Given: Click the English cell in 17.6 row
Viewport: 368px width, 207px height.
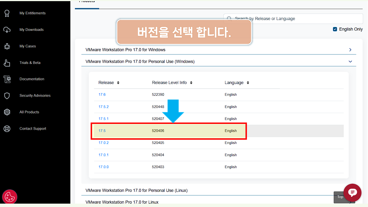Looking at the screenshot, I should (231, 94).
